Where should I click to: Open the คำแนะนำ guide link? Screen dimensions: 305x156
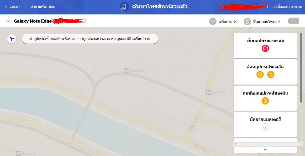click(12, 7)
